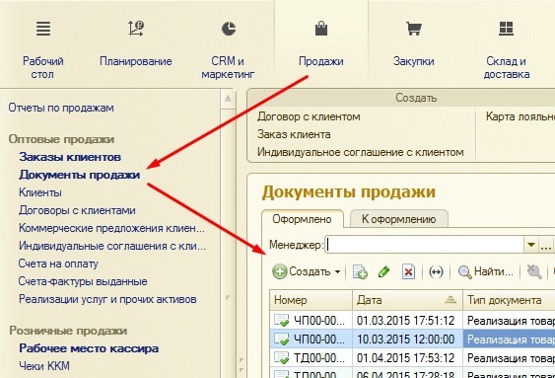This screenshot has width=555, height=378.
Task: Open Счета-фактуры выданные link
Action: [83, 281]
